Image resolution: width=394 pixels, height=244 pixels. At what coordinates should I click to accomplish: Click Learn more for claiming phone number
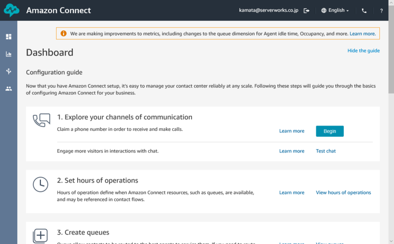coord(292,131)
